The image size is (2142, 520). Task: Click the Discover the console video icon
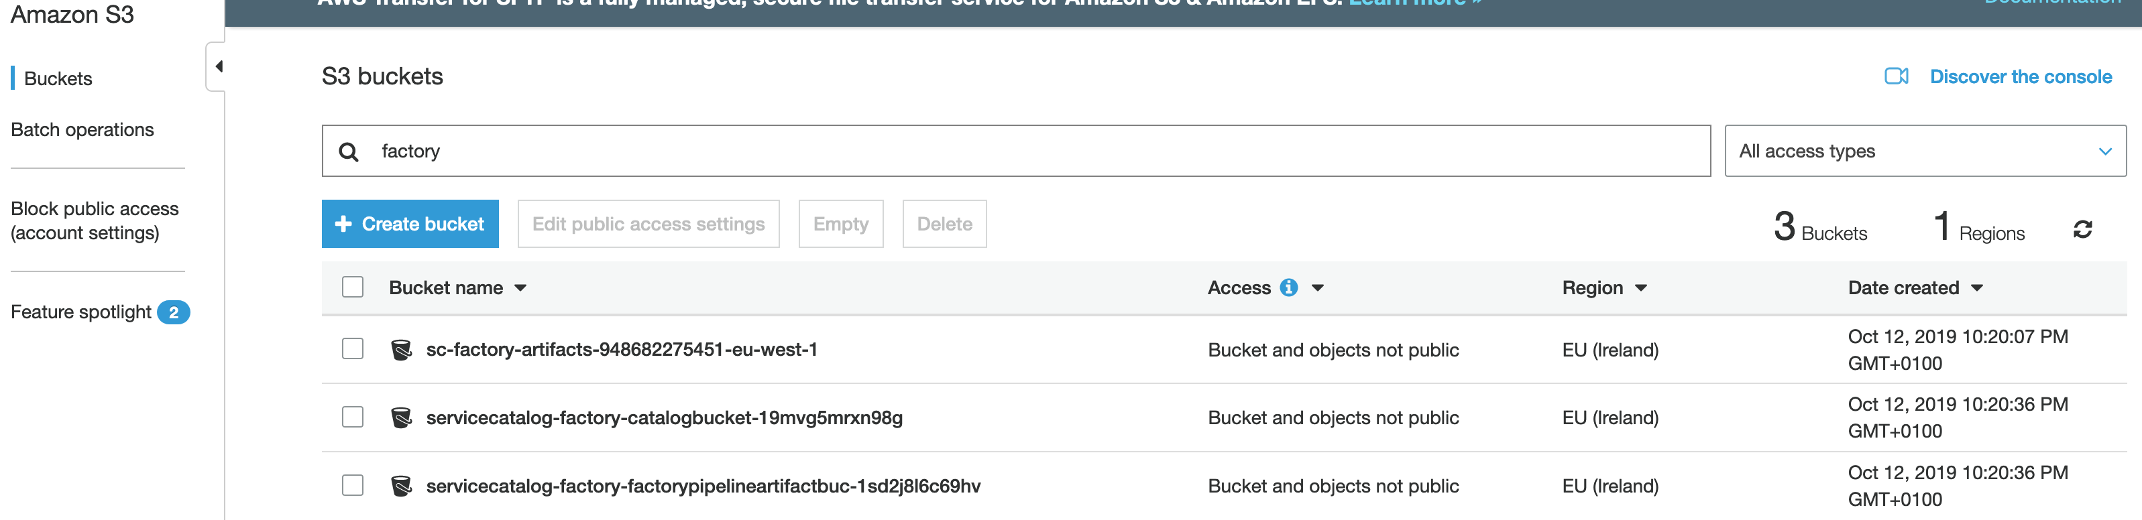pyautogui.click(x=1897, y=76)
